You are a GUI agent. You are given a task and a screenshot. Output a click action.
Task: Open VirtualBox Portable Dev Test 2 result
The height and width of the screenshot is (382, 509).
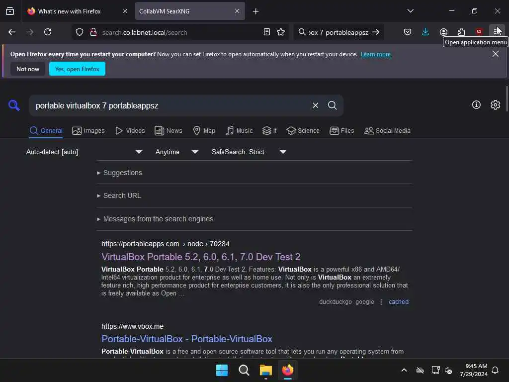[201, 257]
